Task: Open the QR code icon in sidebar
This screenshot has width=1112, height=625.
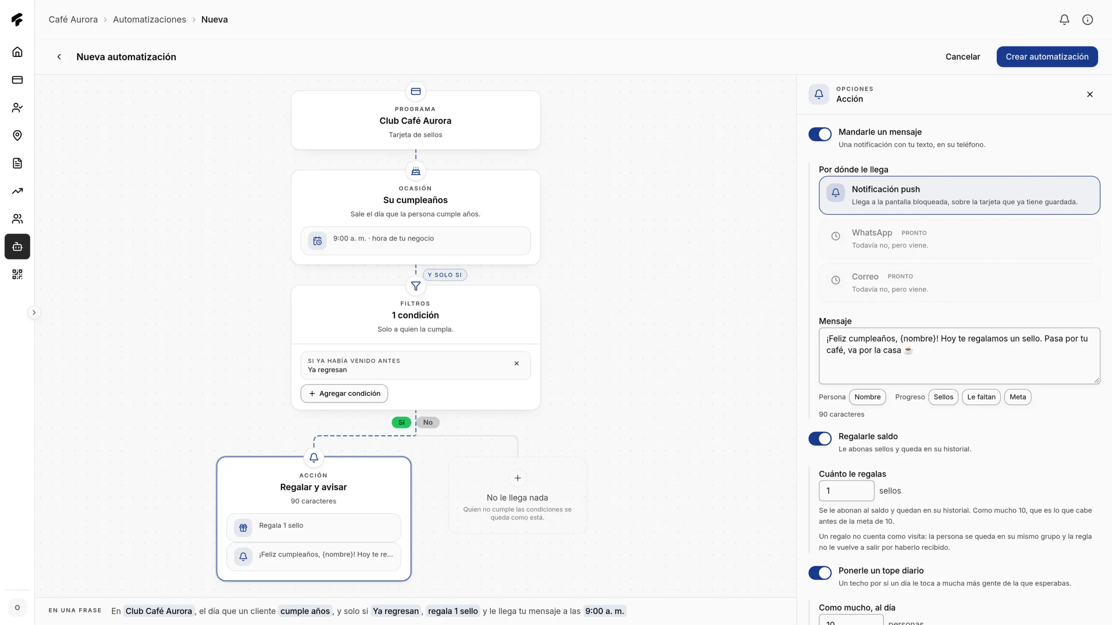Action: 17,274
